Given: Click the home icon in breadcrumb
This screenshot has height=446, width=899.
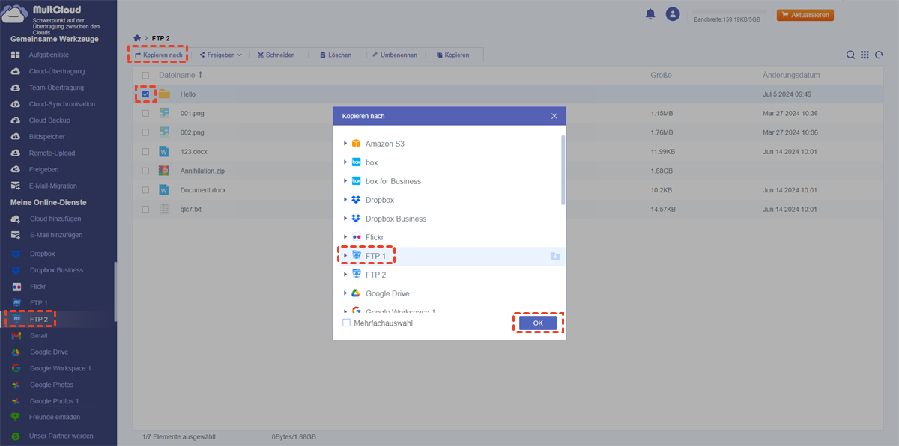Looking at the screenshot, I should point(136,37).
